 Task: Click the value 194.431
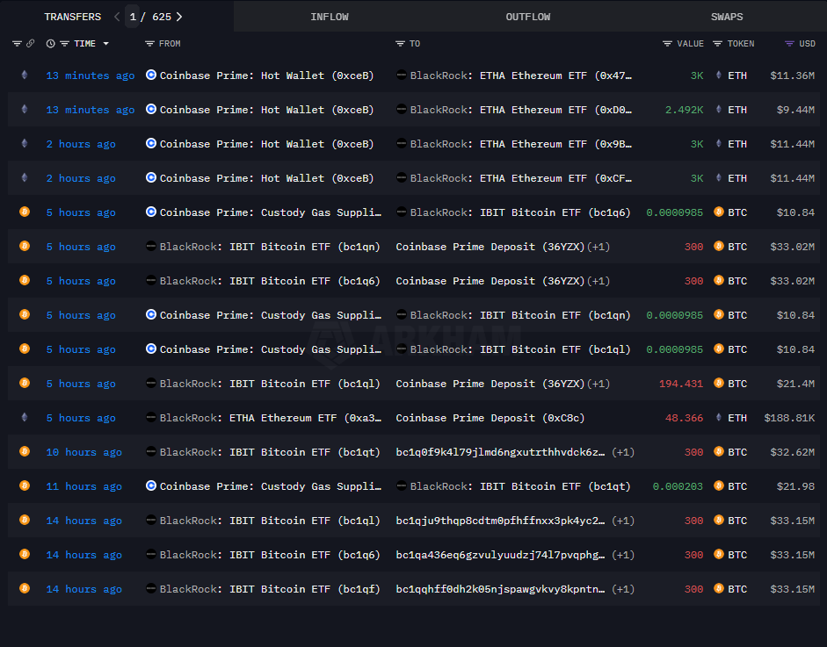[681, 384]
